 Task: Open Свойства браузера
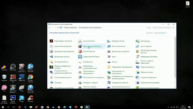(x=146, y=78)
